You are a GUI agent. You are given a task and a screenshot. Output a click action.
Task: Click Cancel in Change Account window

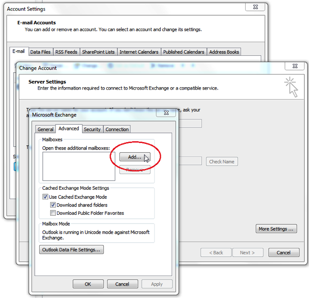[x=284, y=253]
